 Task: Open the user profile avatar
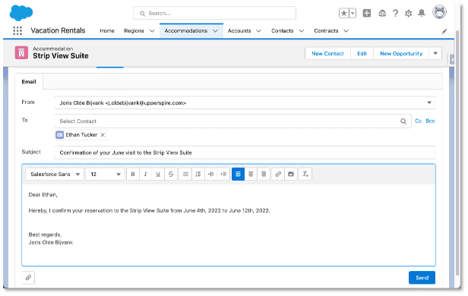click(x=439, y=12)
